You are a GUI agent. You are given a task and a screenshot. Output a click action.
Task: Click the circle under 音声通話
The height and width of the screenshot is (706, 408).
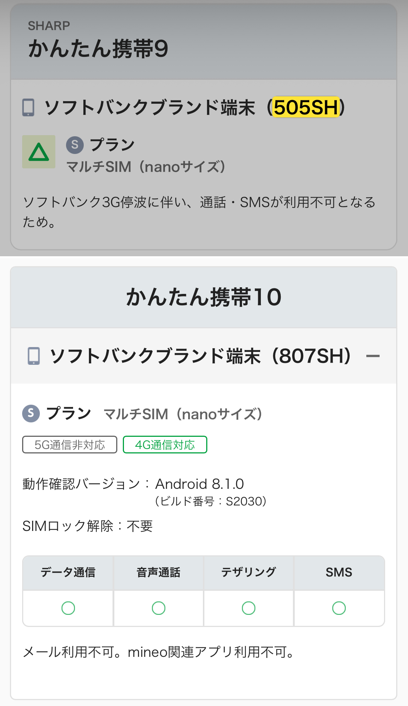[159, 608]
